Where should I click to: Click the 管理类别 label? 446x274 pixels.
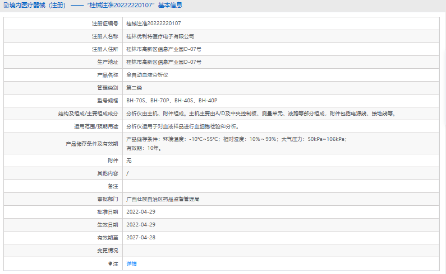coord(108,88)
